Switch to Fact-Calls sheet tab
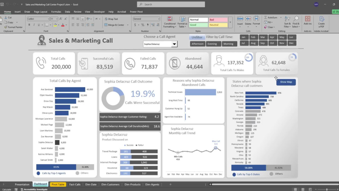This screenshot has width=339, height=191. 75,184
